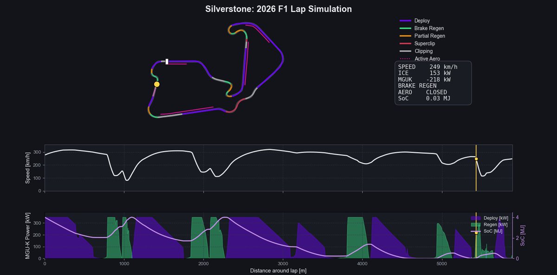The image size is (557, 275).
Task: Click the green Brake Regen line swatch
Action: (405, 28)
